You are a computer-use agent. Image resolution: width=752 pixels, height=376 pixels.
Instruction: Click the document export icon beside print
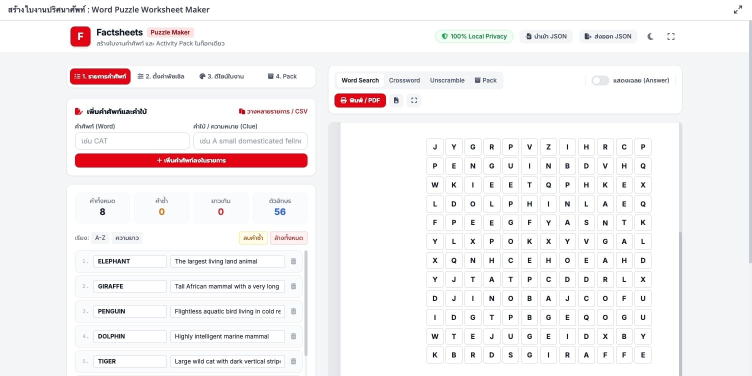396,100
